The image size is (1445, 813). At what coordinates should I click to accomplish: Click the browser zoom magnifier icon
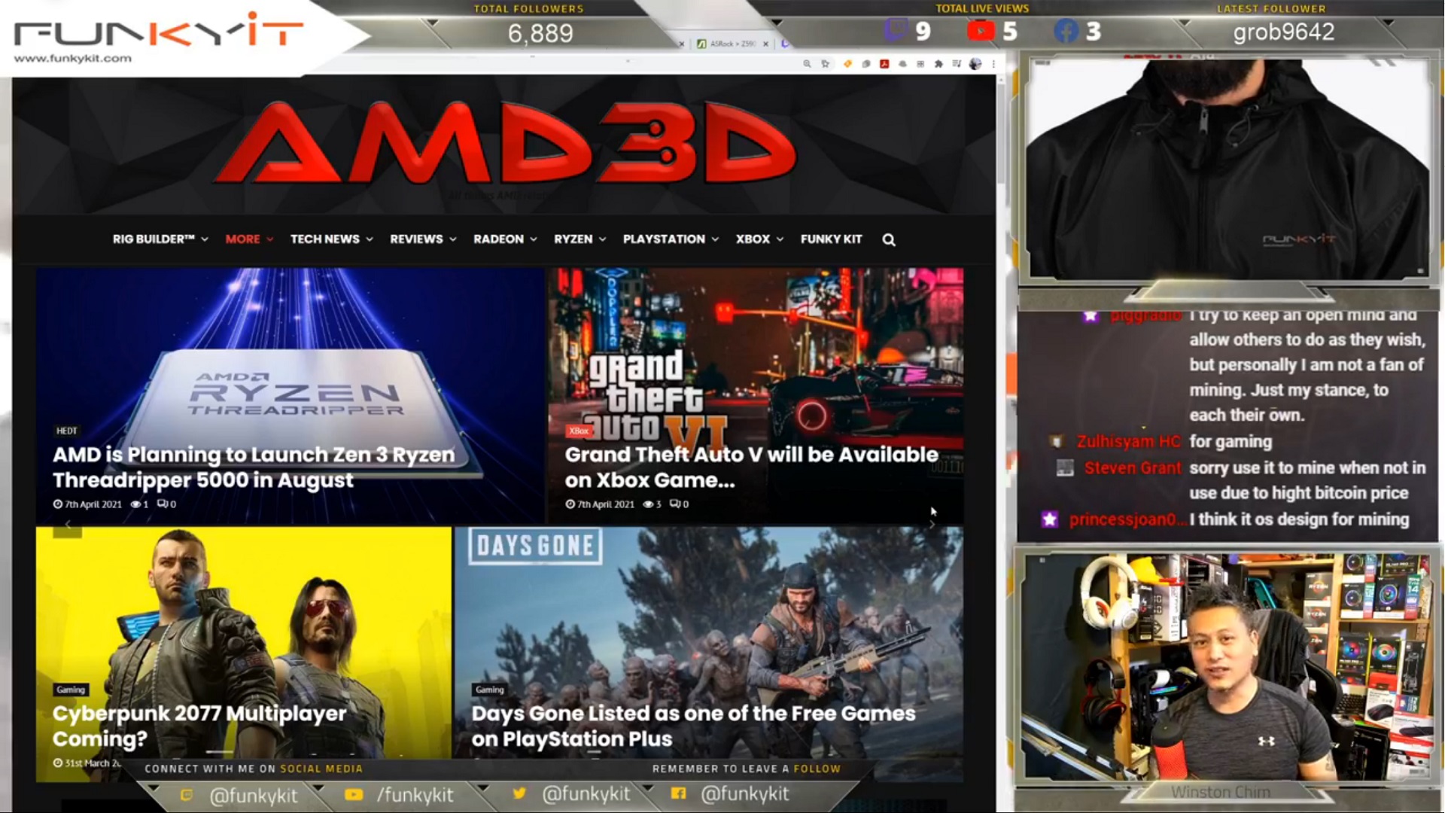click(x=807, y=64)
